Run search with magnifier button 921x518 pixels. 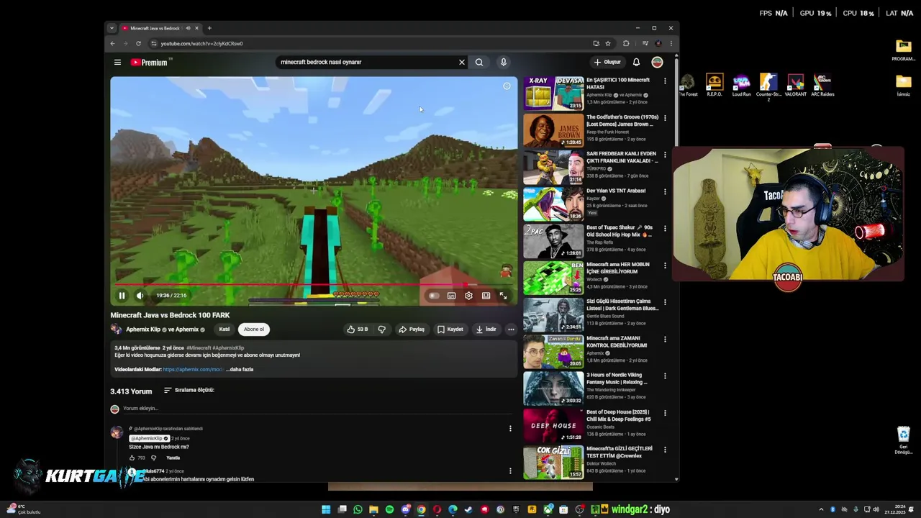[479, 63]
